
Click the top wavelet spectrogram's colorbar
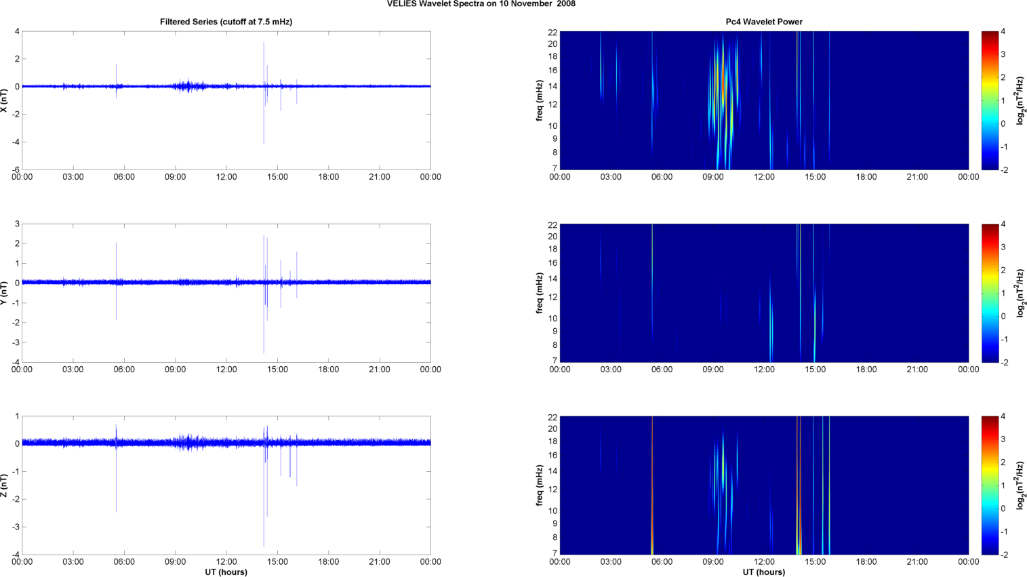(x=990, y=100)
